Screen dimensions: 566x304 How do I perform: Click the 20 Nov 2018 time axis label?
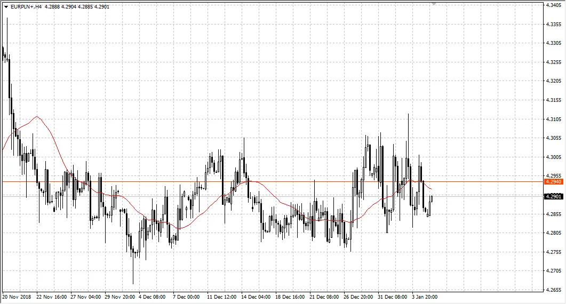[x=17, y=297]
